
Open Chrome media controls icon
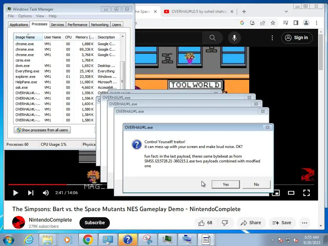pos(285,23)
